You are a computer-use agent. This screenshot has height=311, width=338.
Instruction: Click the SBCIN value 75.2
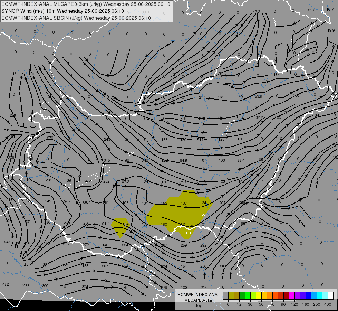click(183, 182)
